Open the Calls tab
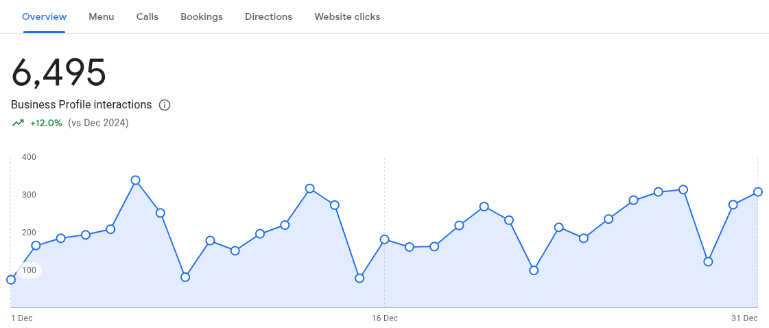The height and width of the screenshot is (328, 769). tap(147, 16)
